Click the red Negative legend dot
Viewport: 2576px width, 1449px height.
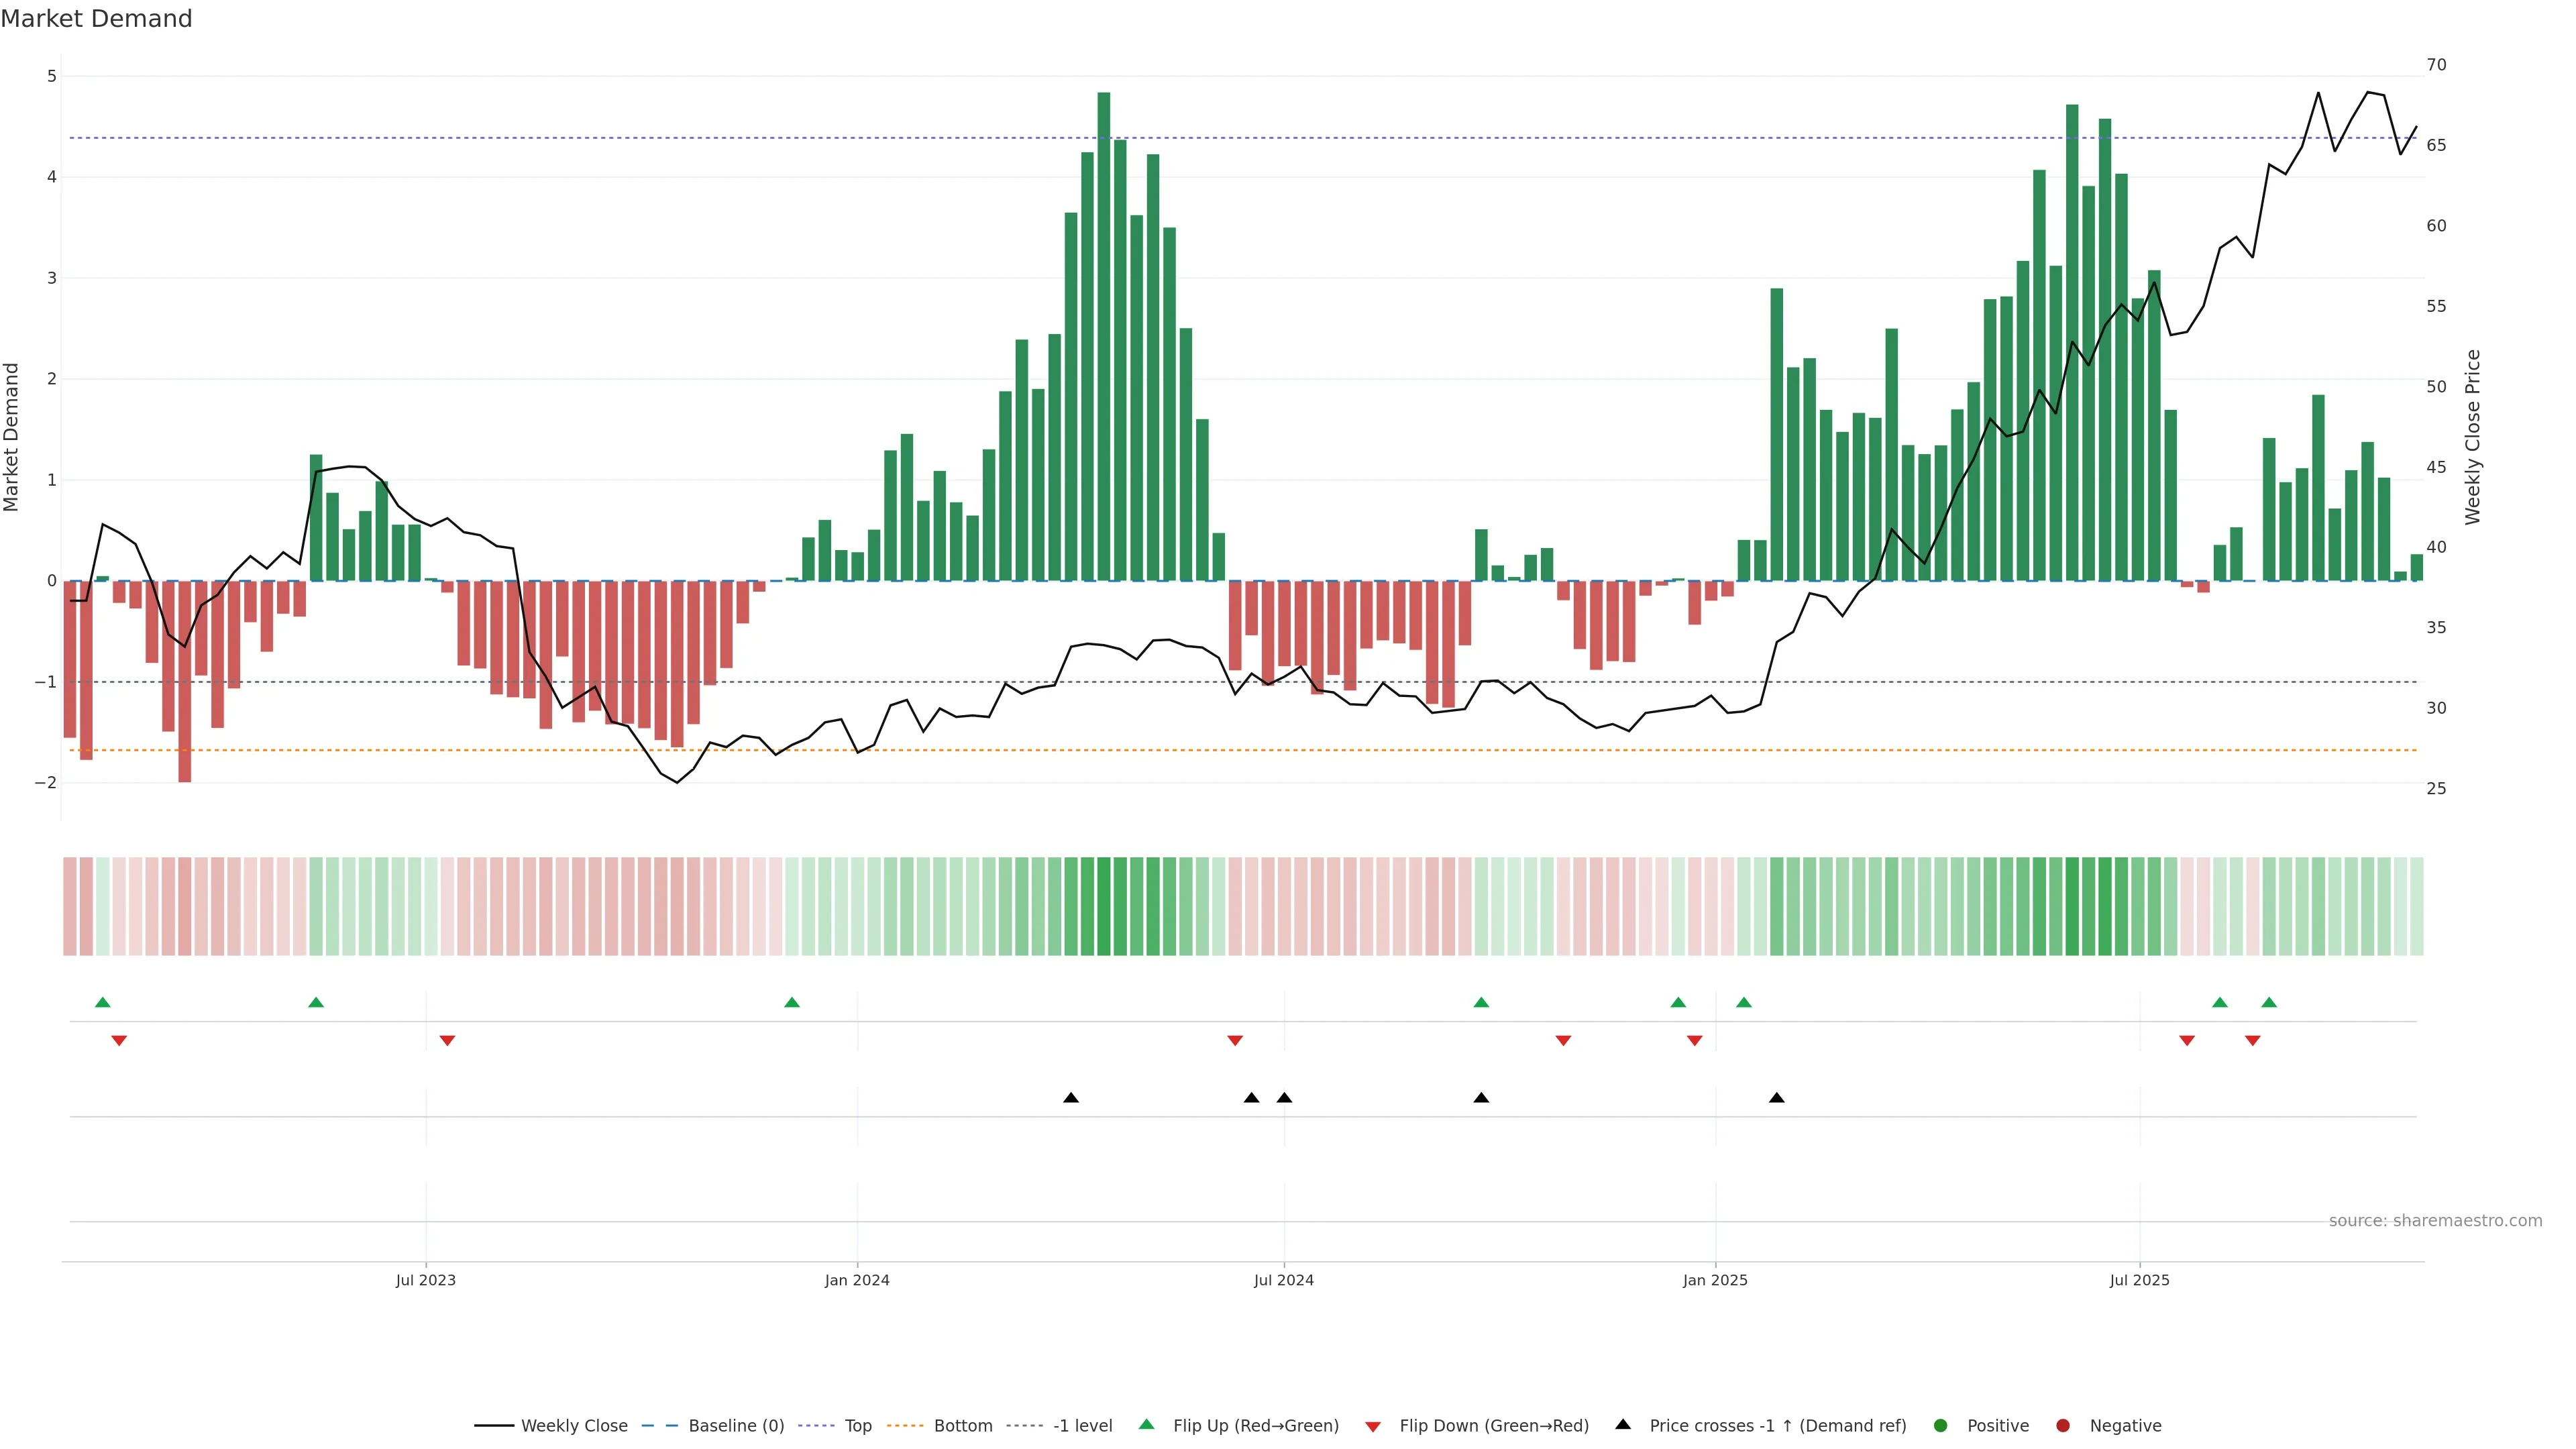point(2063,1426)
